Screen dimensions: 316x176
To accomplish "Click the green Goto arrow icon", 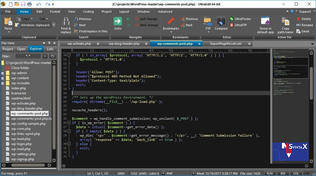I will [x=118, y=21].
